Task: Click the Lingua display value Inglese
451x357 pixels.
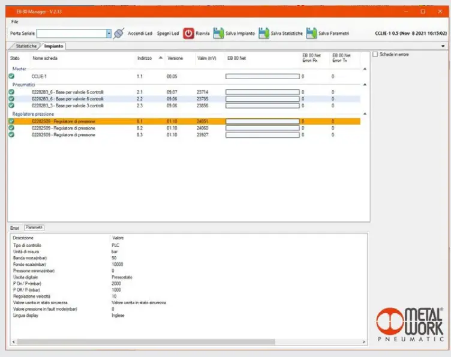Action: coord(118,315)
